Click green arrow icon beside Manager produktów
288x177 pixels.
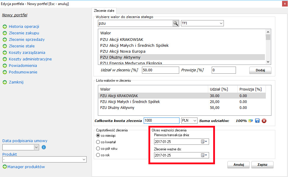click(4, 167)
